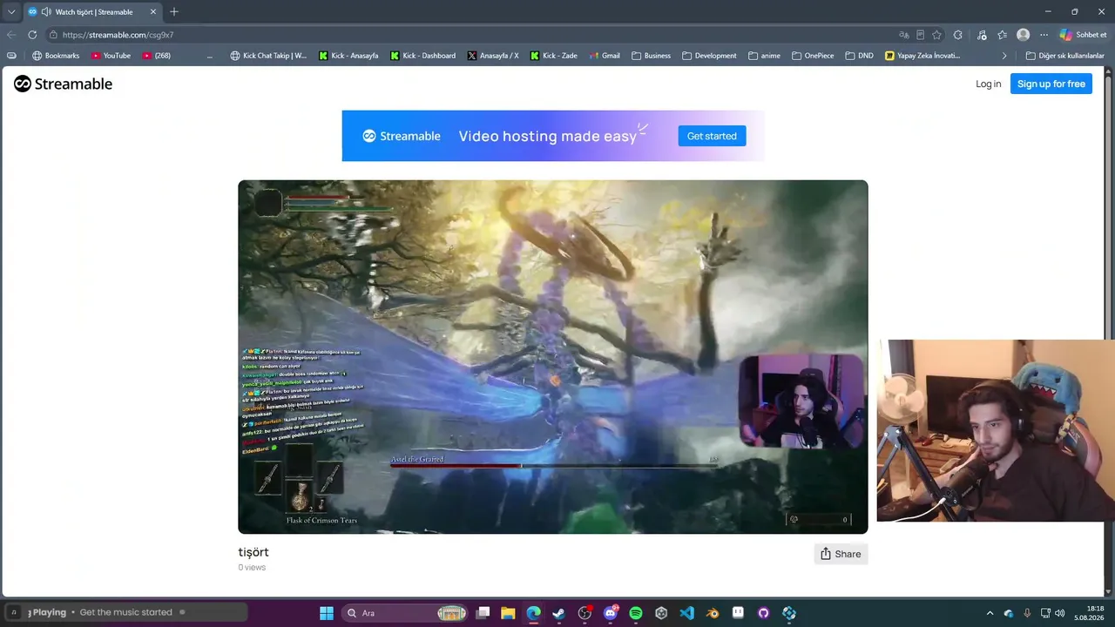
Task: Open the browser settings three-dot menu
Action: [1044, 35]
